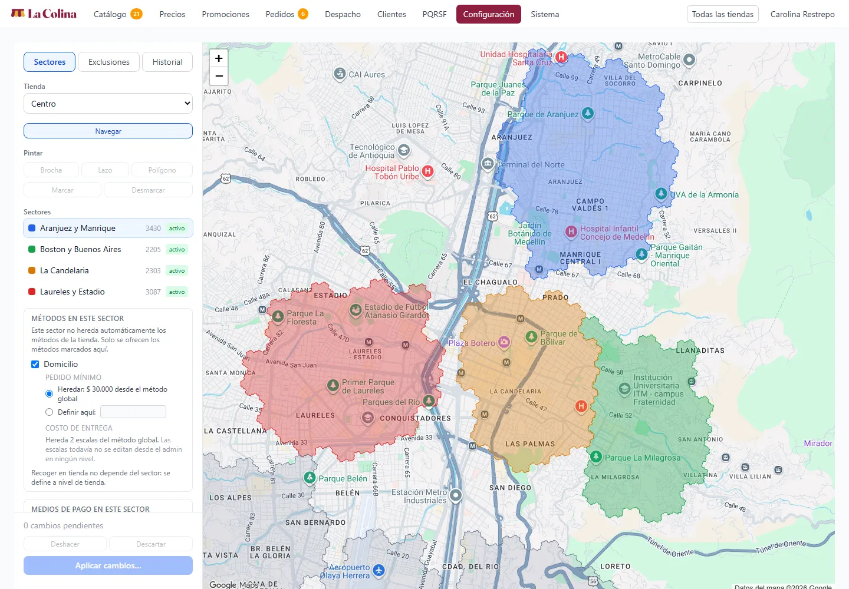The height and width of the screenshot is (589, 849).
Task: Open the Sistema menu item
Action: 545,14
